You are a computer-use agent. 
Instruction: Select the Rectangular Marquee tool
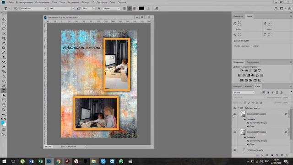(x=4, y=24)
